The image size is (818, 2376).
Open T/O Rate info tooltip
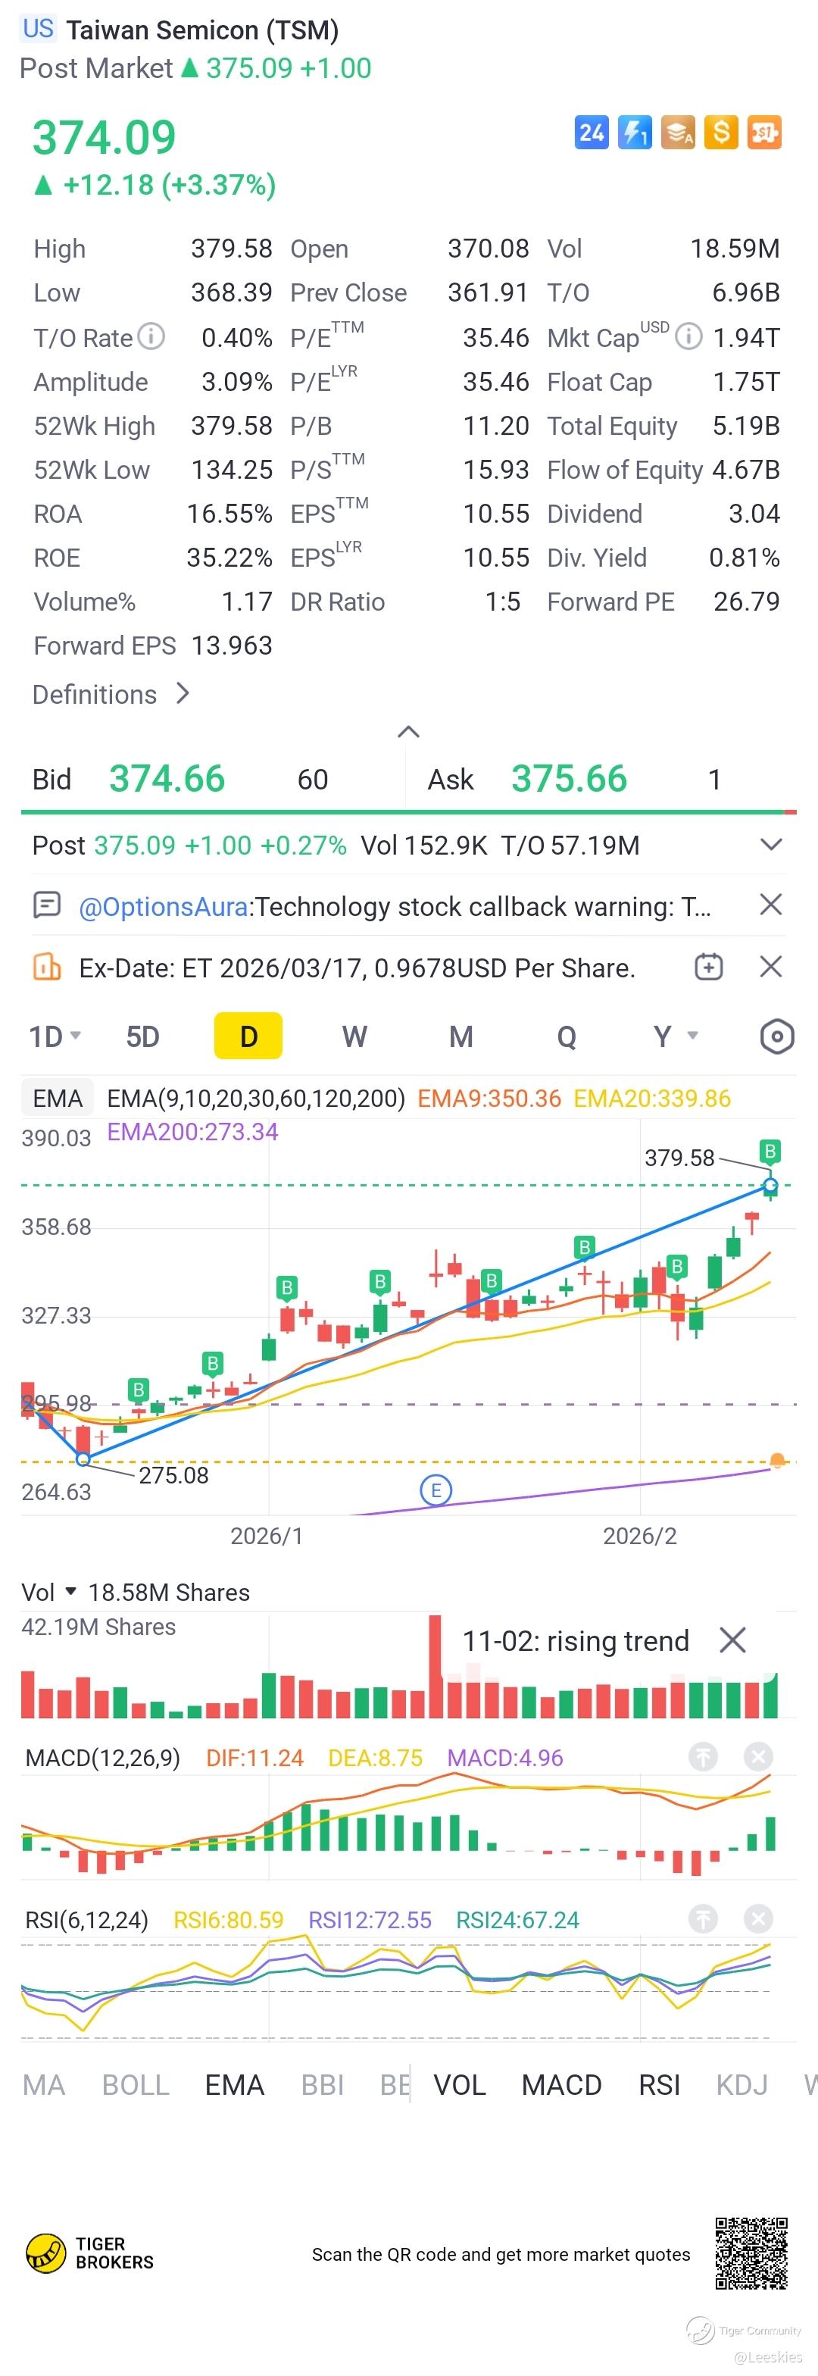pos(151,336)
